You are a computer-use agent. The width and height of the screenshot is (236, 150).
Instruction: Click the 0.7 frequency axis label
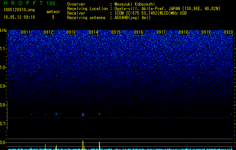[x=3, y=124]
